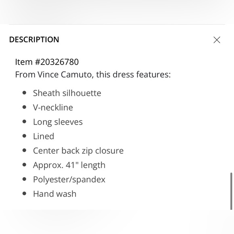The width and height of the screenshot is (234, 234).
Task: Click the bullet dot beside Lined
Action: point(24,136)
